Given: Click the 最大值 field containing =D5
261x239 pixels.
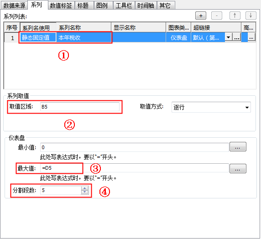Looking at the screenshot, I should 135,168.
